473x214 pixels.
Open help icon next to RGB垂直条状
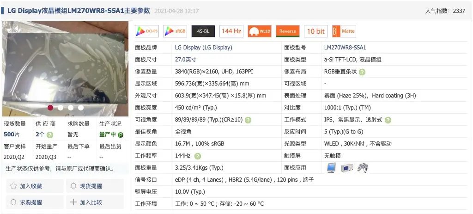pos(362,72)
